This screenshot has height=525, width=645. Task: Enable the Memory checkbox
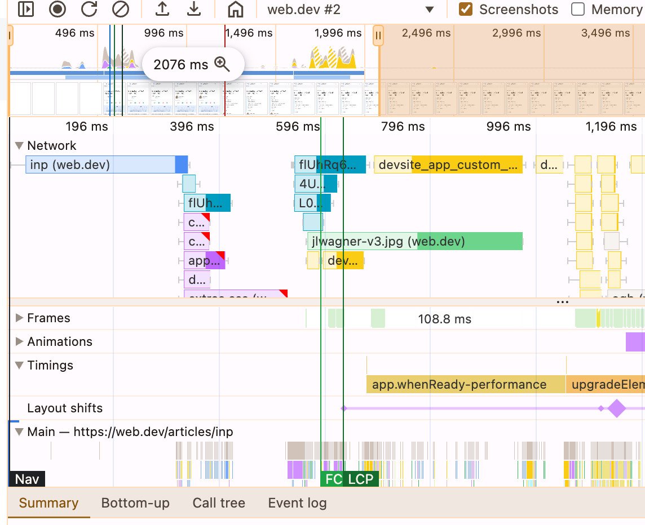tap(578, 9)
